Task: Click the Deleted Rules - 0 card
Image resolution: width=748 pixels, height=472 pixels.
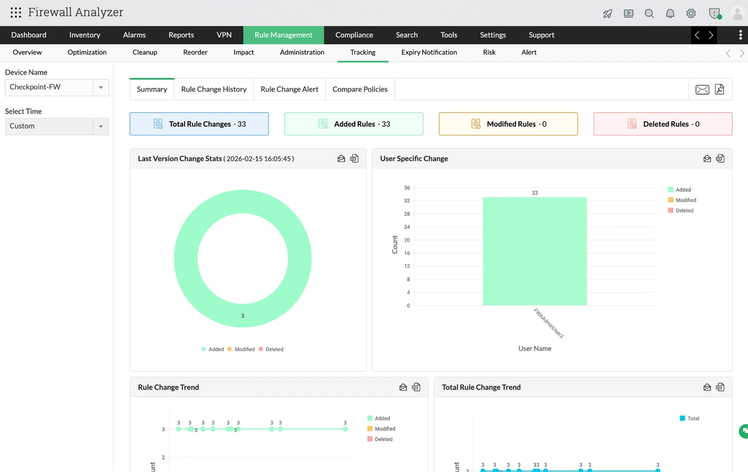Action: (663, 124)
